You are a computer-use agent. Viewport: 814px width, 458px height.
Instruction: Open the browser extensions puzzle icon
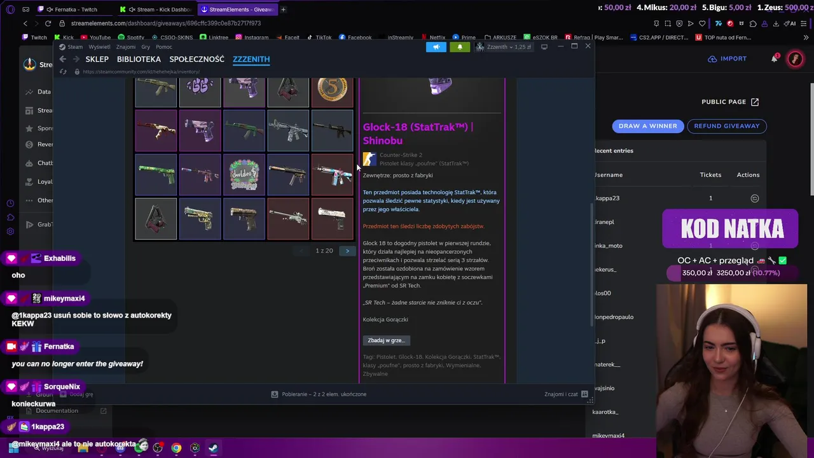(x=753, y=24)
